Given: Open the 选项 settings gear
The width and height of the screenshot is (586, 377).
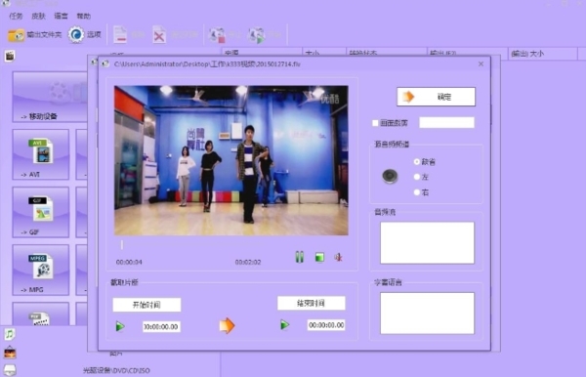Looking at the screenshot, I should (84, 35).
